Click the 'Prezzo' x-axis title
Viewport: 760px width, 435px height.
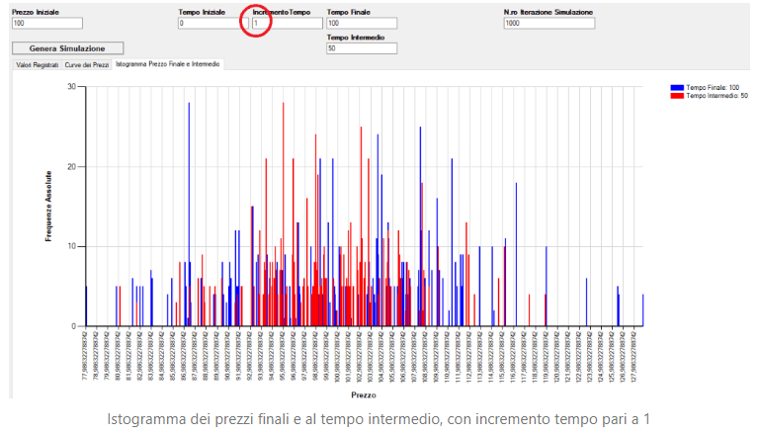coord(363,395)
